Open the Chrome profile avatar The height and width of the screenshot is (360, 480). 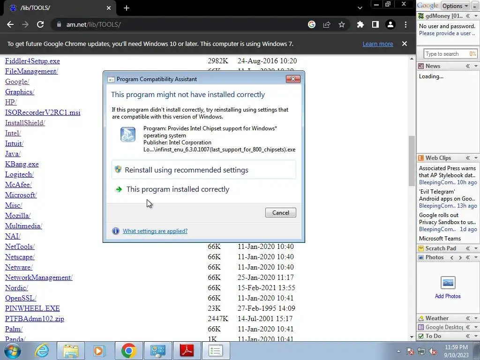pyautogui.click(x=390, y=24)
